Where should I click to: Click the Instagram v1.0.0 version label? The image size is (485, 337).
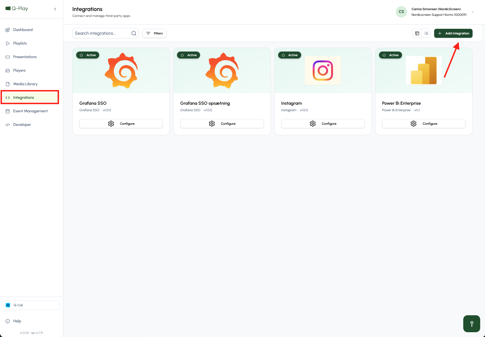[304, 110]
